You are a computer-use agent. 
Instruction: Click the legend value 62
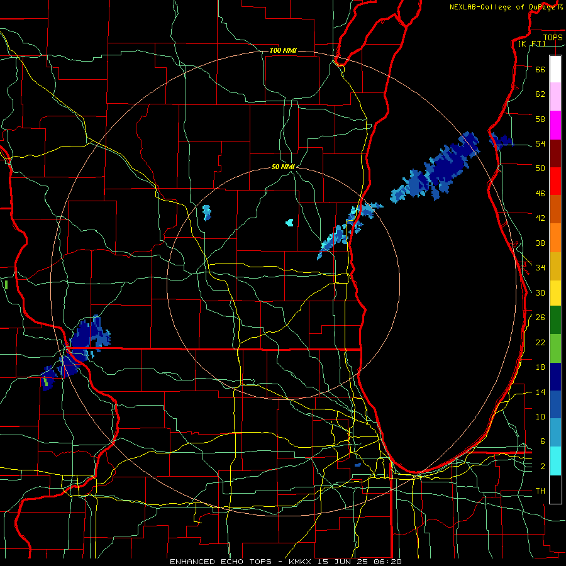(x=540, y=94)
